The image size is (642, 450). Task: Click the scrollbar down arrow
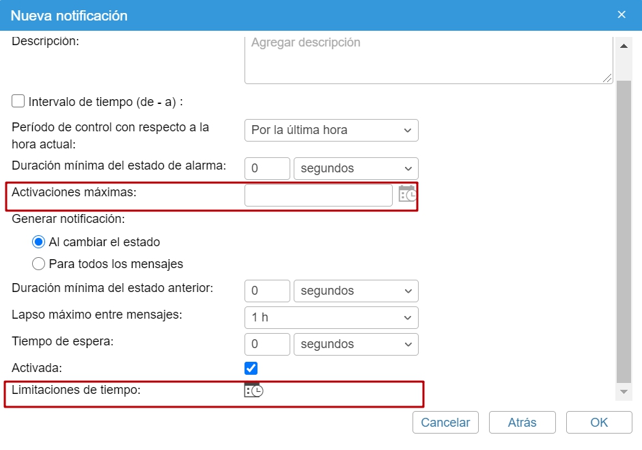[623, 391]
